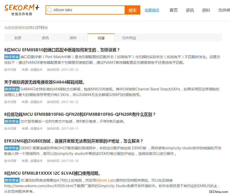This screenshot has height=195, width=230.
Task: Open 资料 in the top navigation
Action: tap(206, 10)
